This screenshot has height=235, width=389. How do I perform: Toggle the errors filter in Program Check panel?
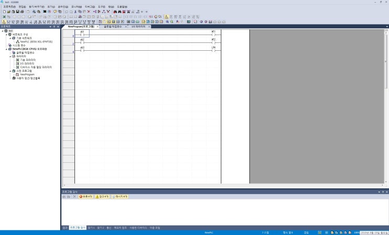click(86, 196)
